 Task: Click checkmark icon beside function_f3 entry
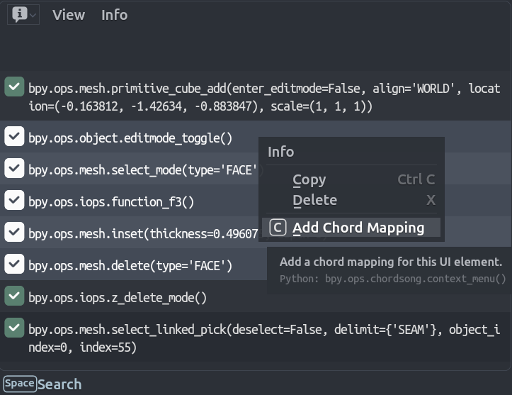14,201
